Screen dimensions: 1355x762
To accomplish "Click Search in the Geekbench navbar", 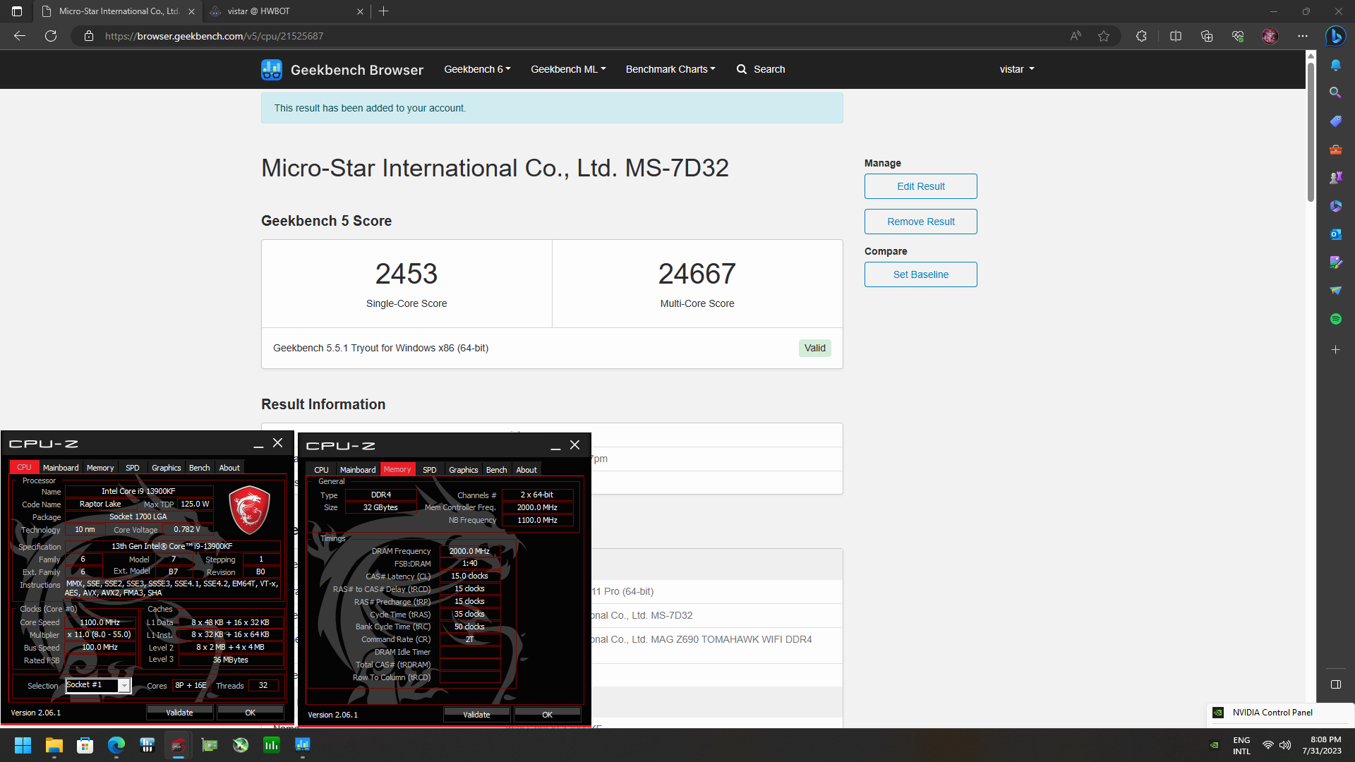I will (761, 69).
